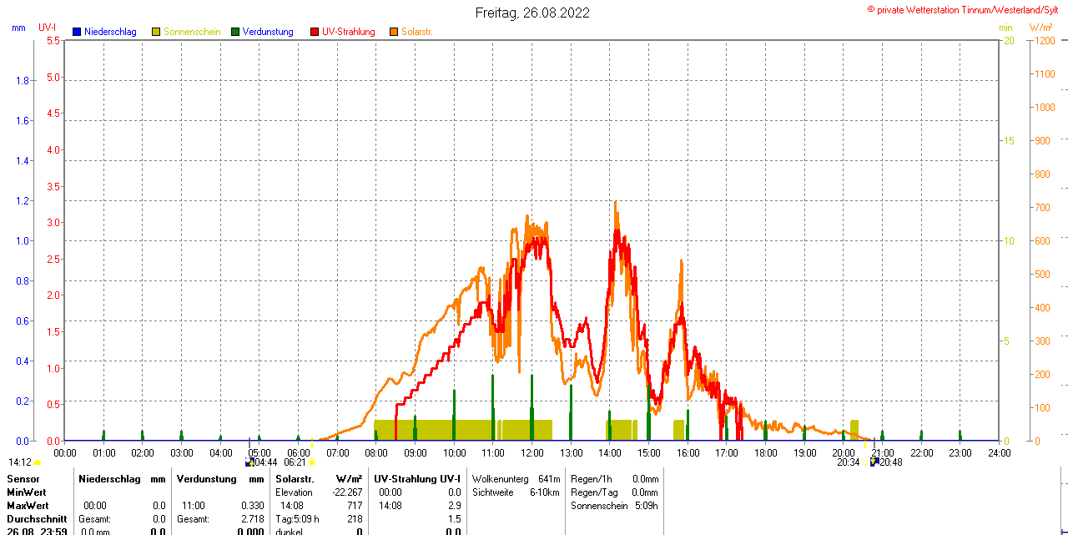Image resolution: width=1068 pixels, height=535 pixels.
Task: Click the Sonnenschein 5:09h value row
Action: 614,506
